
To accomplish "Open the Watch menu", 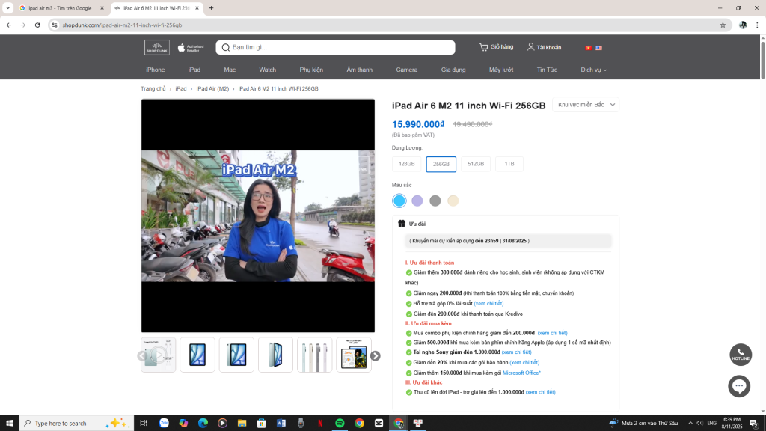I will (267, 70).
